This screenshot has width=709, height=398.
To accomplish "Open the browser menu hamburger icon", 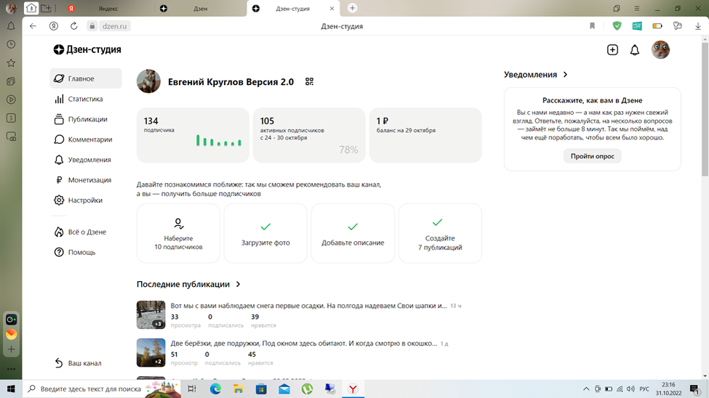I will [637, 9].
